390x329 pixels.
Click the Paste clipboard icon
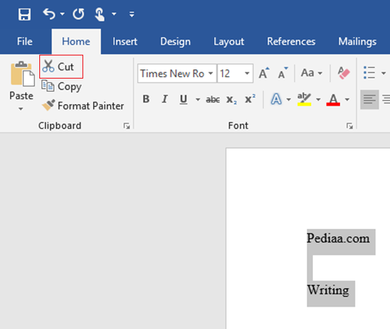click(x=22, y=74)
